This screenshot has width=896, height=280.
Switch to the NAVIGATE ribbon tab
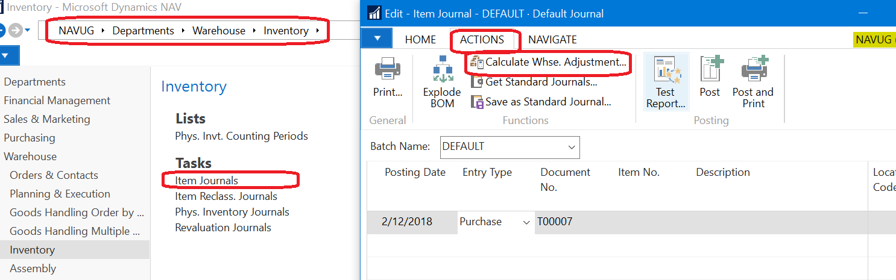pos(552,40)
